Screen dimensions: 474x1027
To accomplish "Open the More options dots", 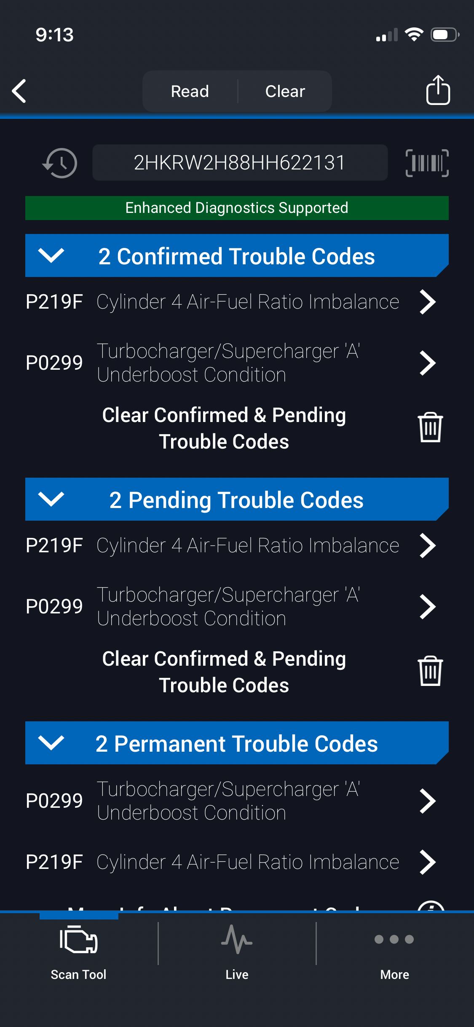I will point(394,940).
